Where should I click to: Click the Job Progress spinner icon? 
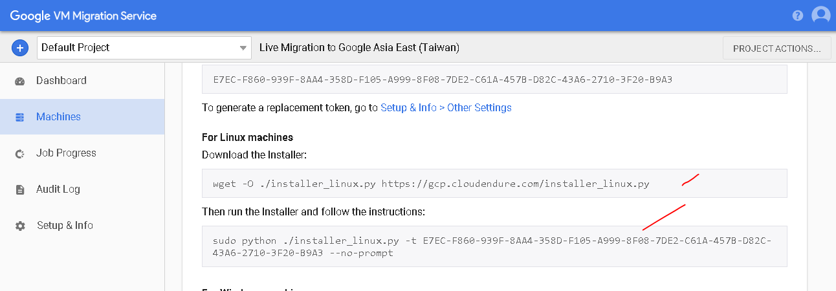pos(20,153)
